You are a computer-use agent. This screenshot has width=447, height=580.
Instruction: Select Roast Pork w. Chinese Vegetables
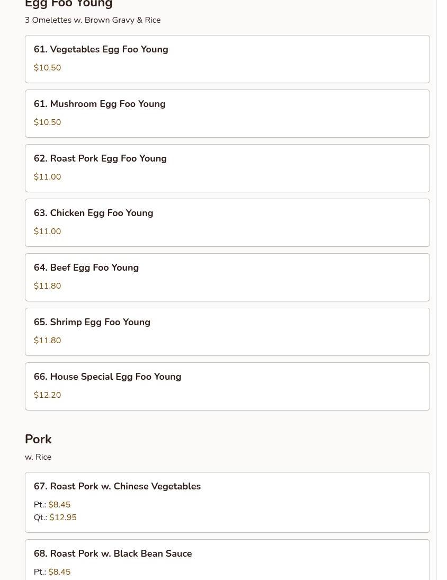[227, 502]
